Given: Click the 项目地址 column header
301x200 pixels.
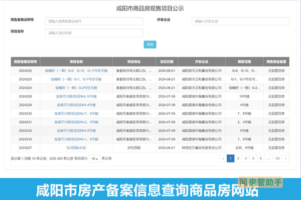Looking at the screenshot, I should tap(134, 61).
